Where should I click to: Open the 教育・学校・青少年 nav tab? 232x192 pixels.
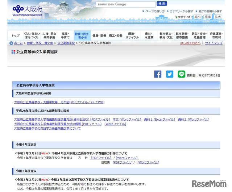pos(82,35)
